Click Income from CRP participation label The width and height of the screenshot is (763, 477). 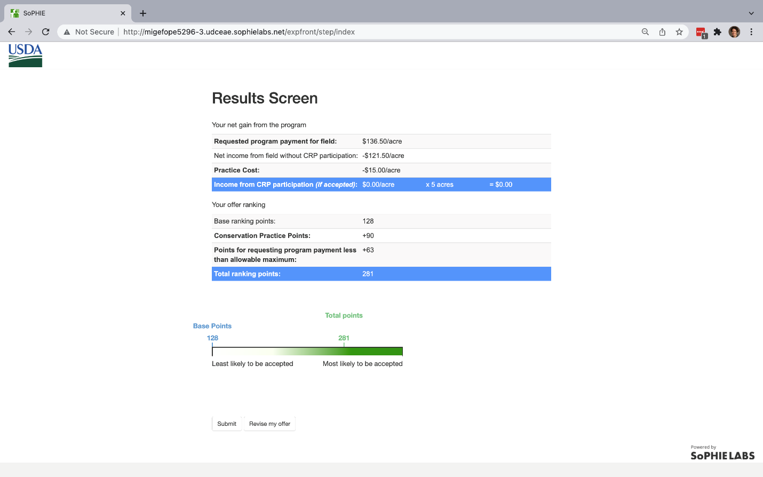pyautogui.click(x=285, y=185)
